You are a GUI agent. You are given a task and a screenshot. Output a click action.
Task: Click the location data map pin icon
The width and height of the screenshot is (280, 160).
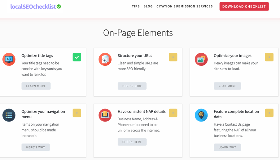[x=201, y=115]
